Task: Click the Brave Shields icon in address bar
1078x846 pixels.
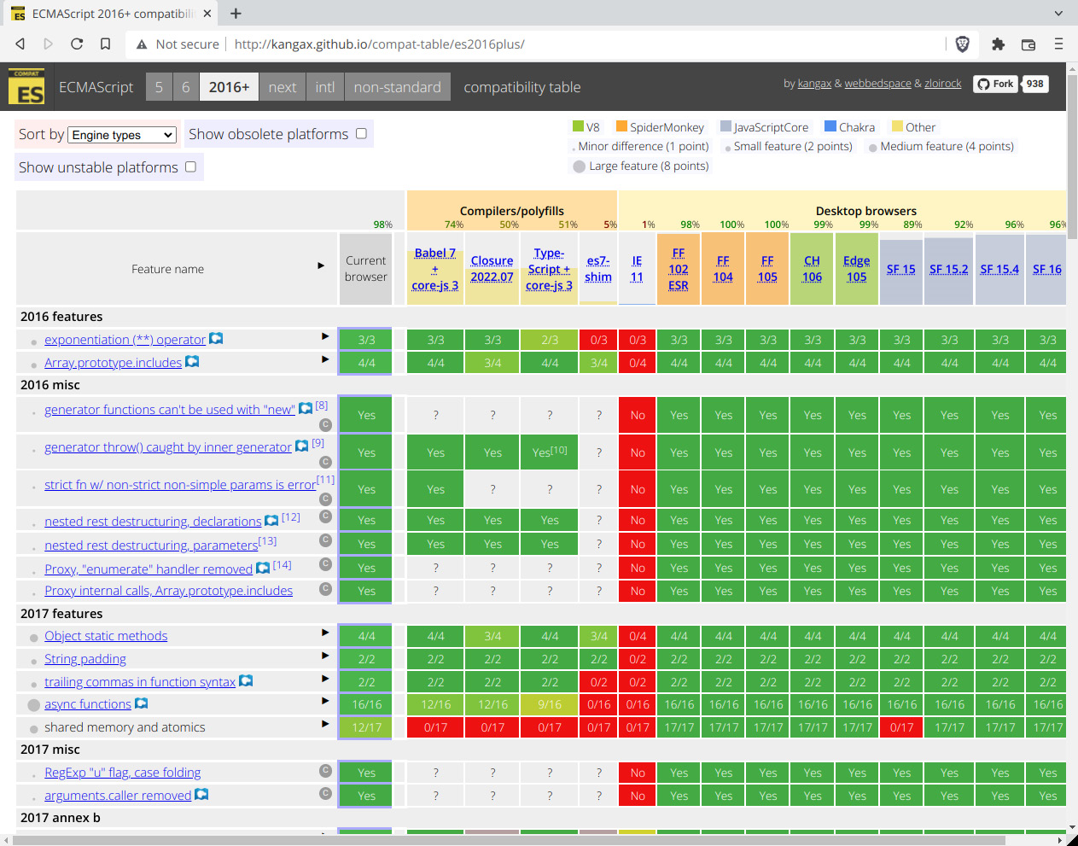Action: [x=962, y=44]
